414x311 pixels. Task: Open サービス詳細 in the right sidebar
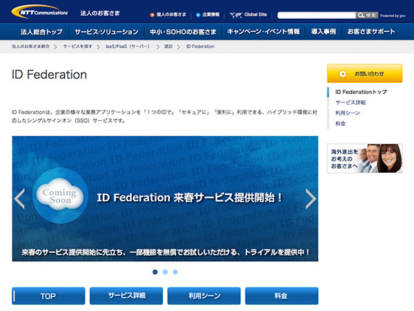click(x=351, y=102)
